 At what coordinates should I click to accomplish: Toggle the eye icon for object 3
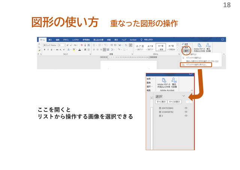coord(186,116)
